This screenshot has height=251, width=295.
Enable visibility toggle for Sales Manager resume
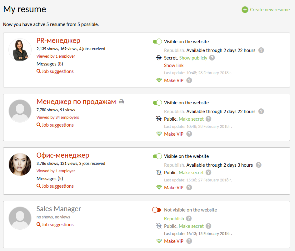[157, 210]
